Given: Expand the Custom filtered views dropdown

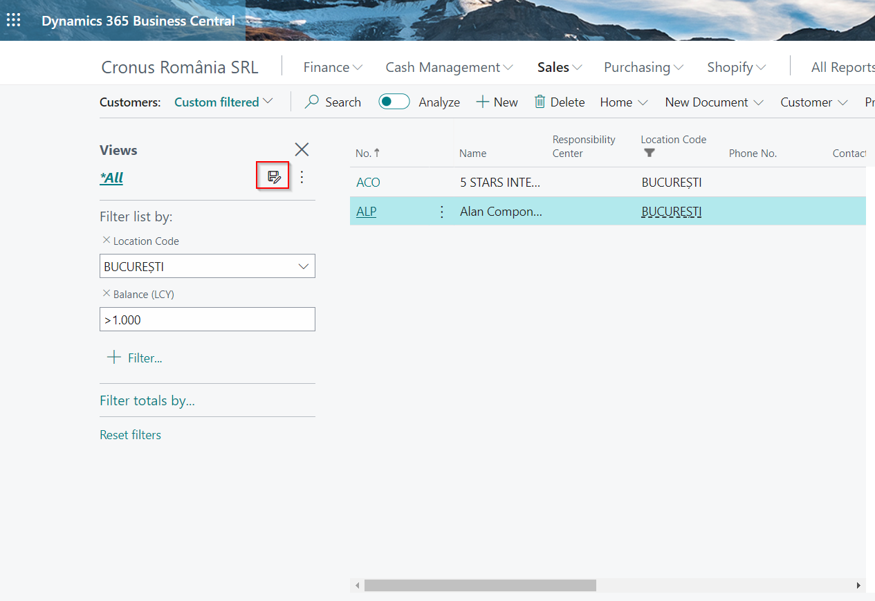Looking at the screenshot, I should tap(268, 102).
